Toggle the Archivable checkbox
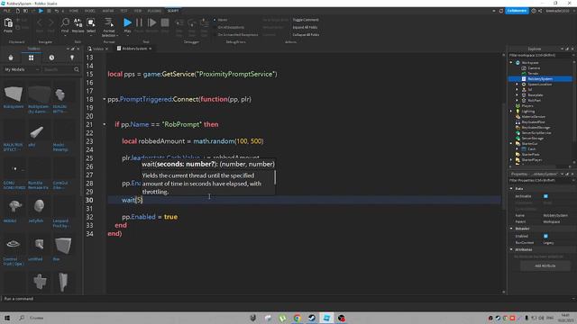This screenshot has width=577, height=324. pos(545,196)
